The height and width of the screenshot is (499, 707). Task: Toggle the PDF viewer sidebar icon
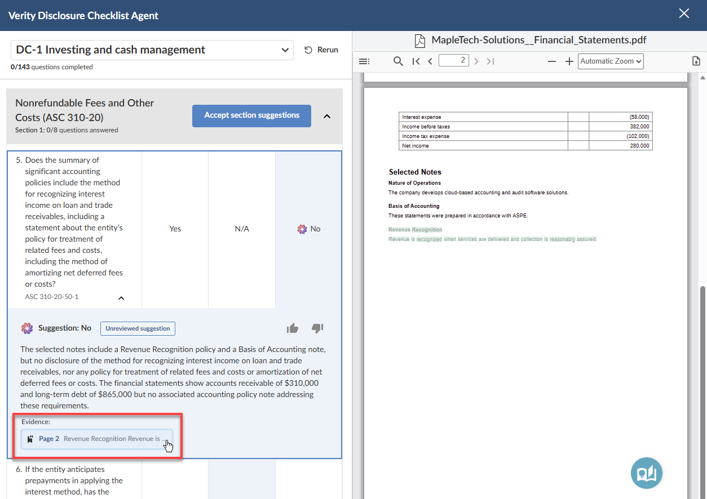click(364, 61)
